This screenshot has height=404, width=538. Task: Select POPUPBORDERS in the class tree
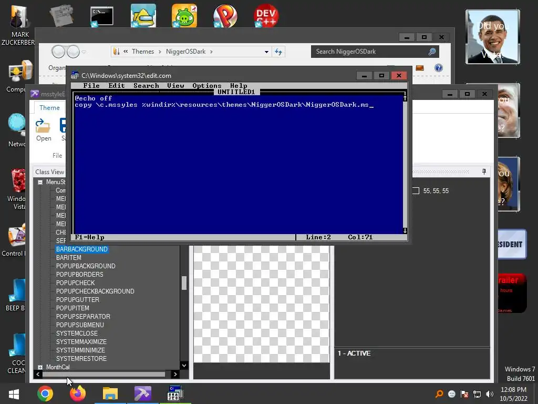(x=80, y=275)
